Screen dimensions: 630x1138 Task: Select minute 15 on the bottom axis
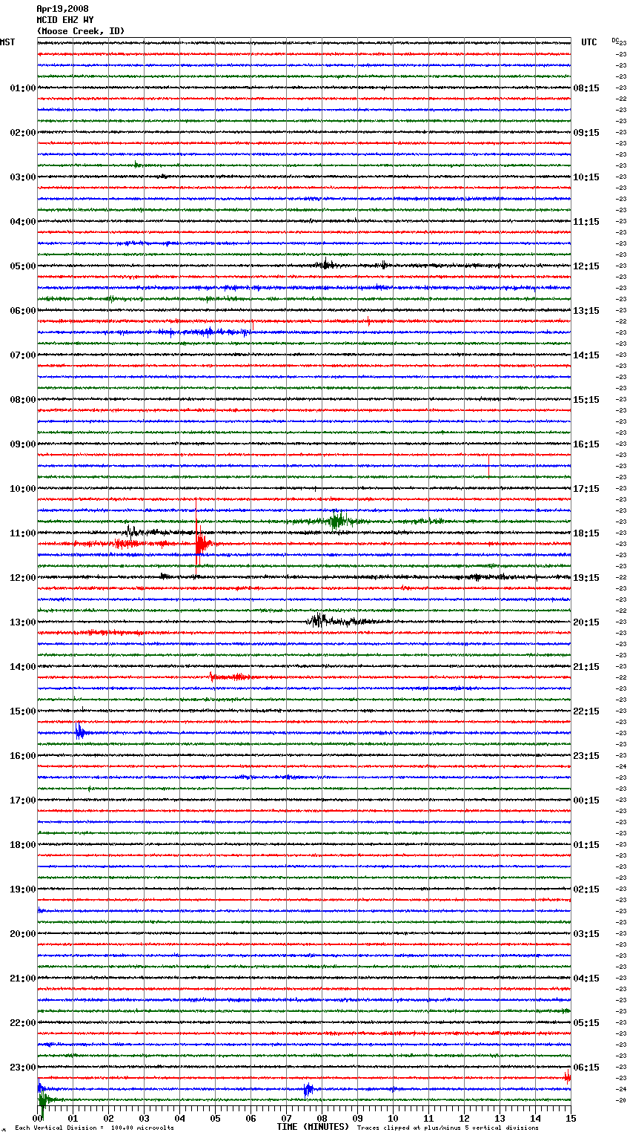571,1118
